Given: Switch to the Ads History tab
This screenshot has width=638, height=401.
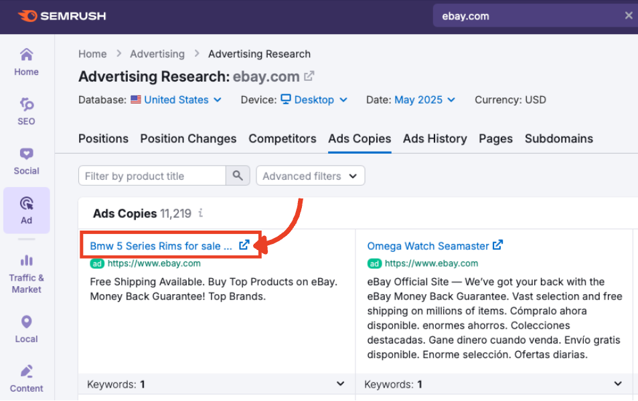Looking at the screenshot, I should click(434, 138).
